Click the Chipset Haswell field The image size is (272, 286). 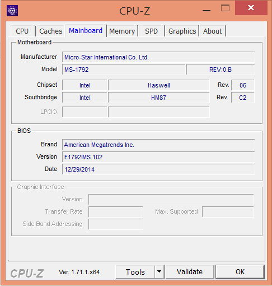(x=159, y=85)
